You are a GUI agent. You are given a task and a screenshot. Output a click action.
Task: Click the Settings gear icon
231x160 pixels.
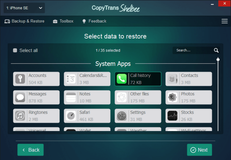122,116
